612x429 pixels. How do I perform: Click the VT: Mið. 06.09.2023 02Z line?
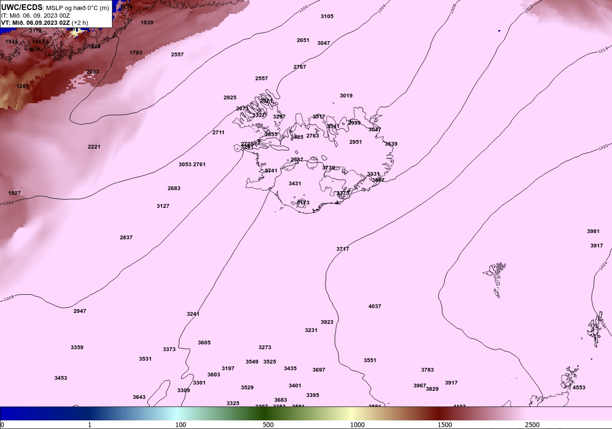click(x=44, y=22)
